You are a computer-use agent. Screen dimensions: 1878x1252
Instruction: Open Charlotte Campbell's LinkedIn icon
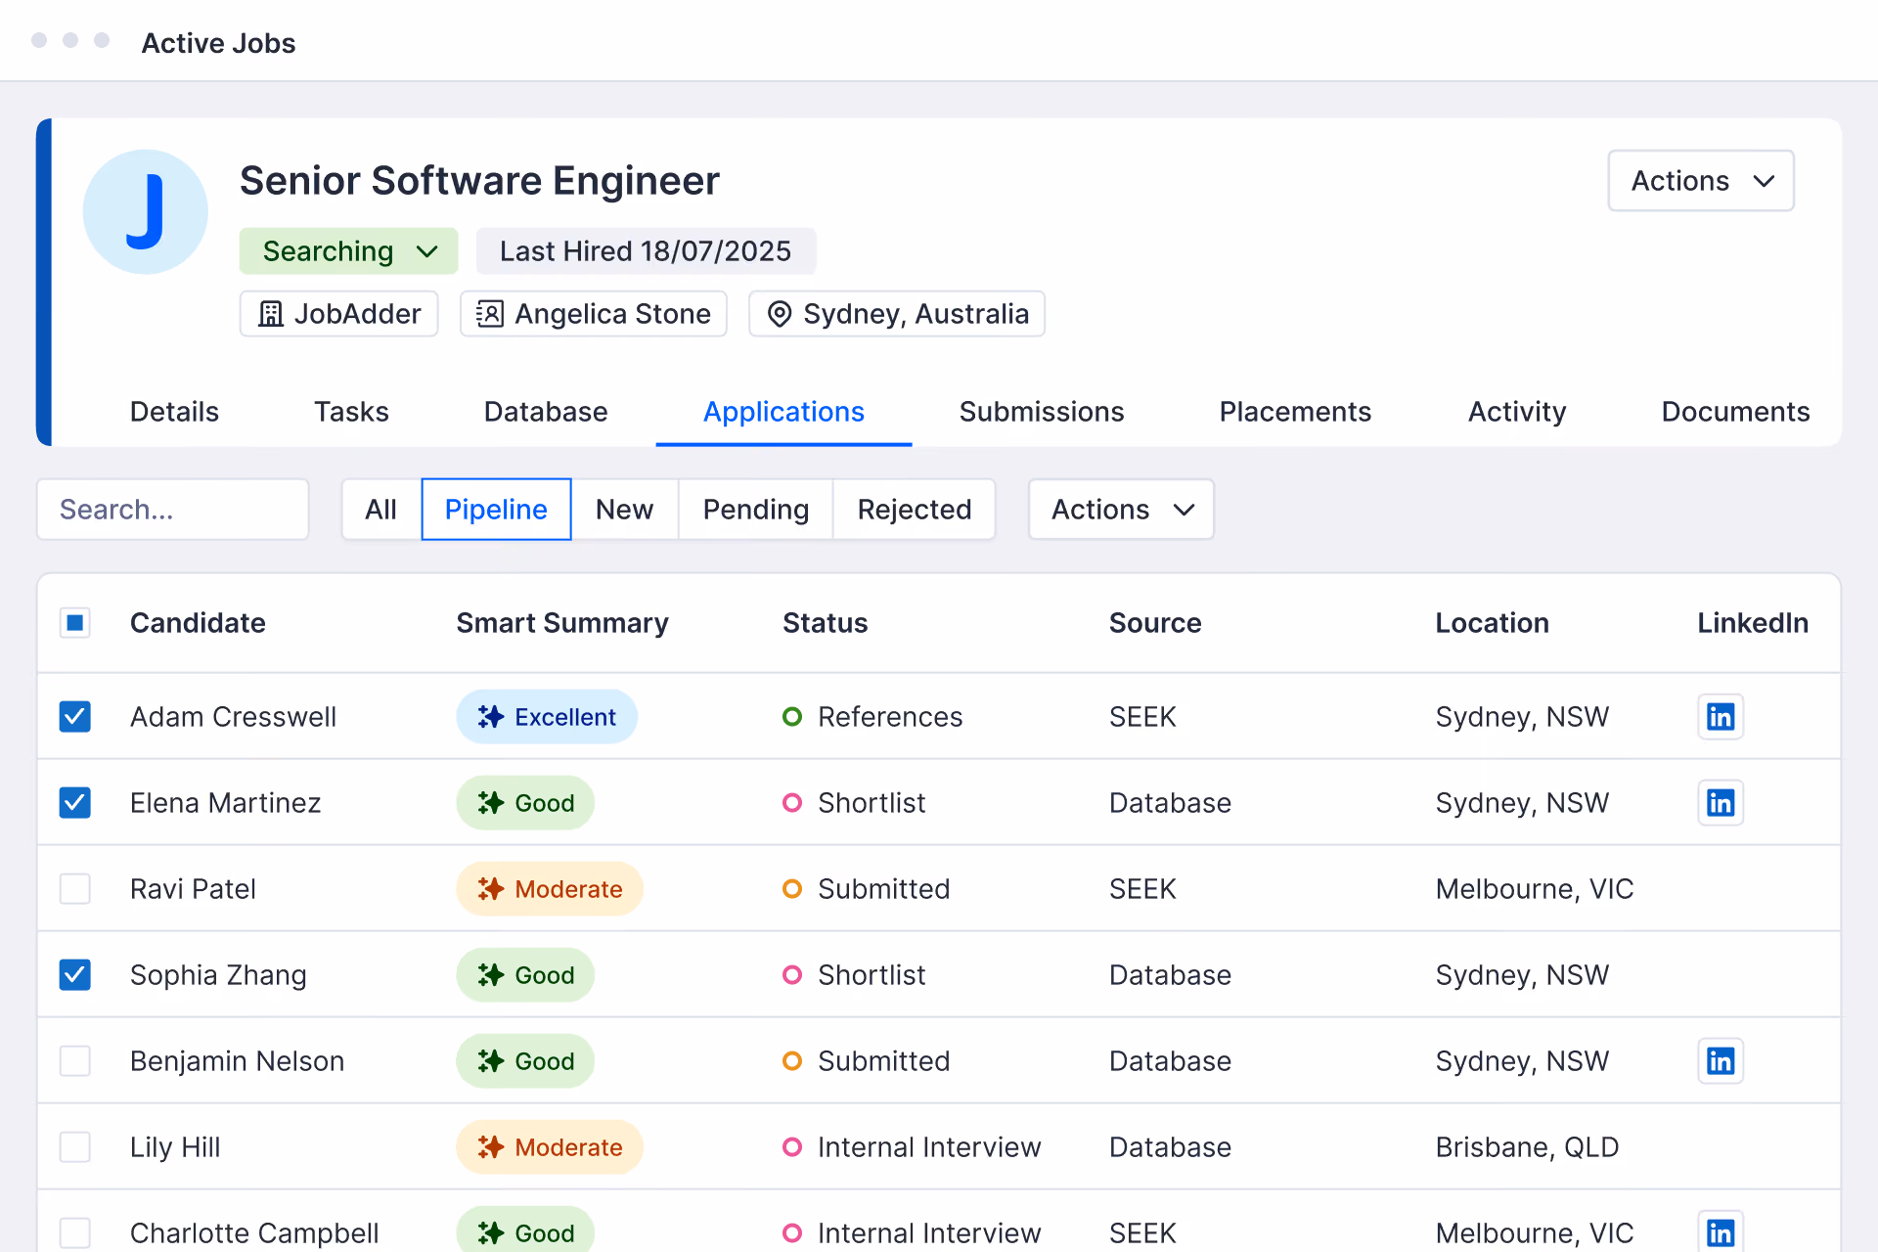pos(1721,1232)
